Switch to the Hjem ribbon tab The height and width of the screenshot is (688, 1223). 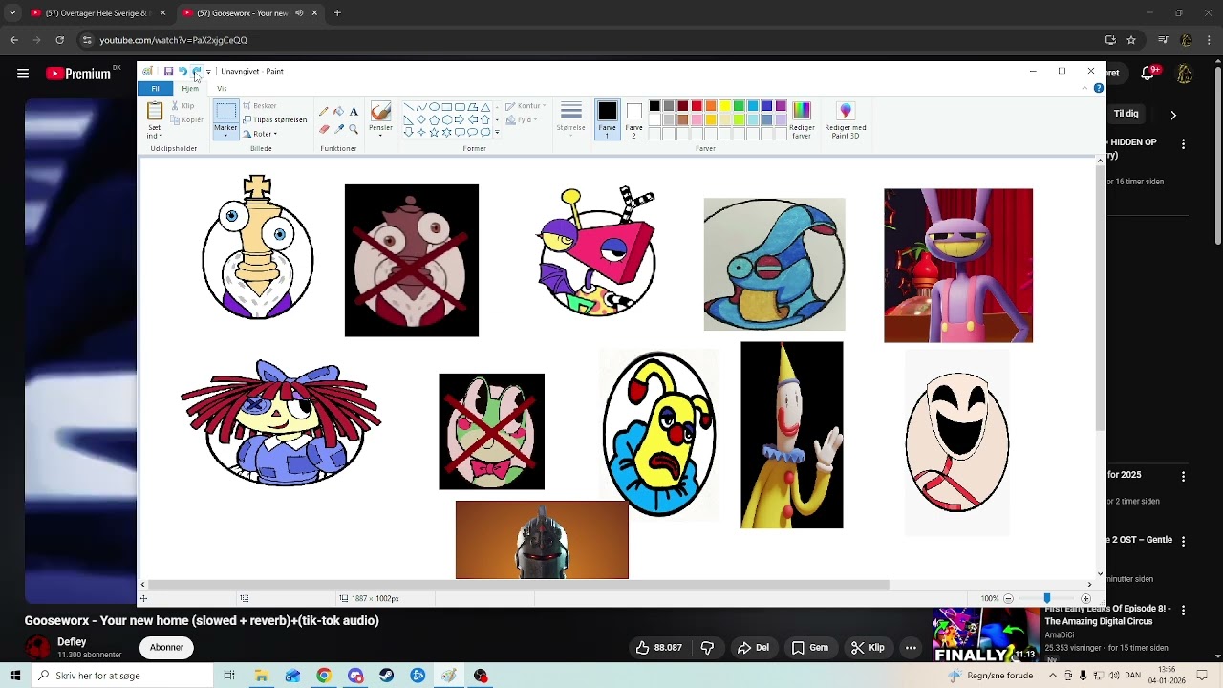[x=190, y=89]
